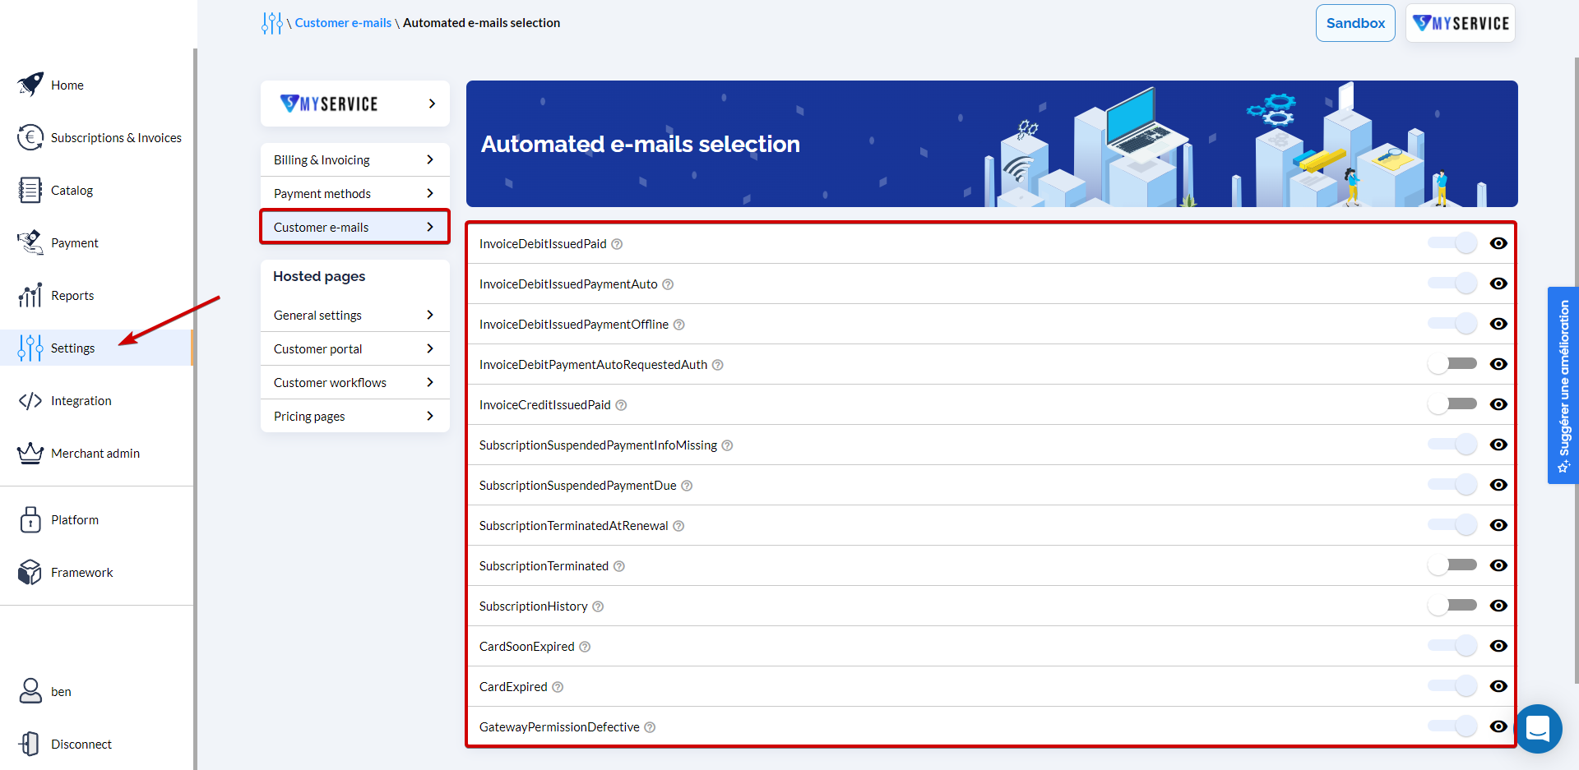Screen dimensions: 1579x770
Task: Expand Customer portal chevron
Action: coord(430,348)
